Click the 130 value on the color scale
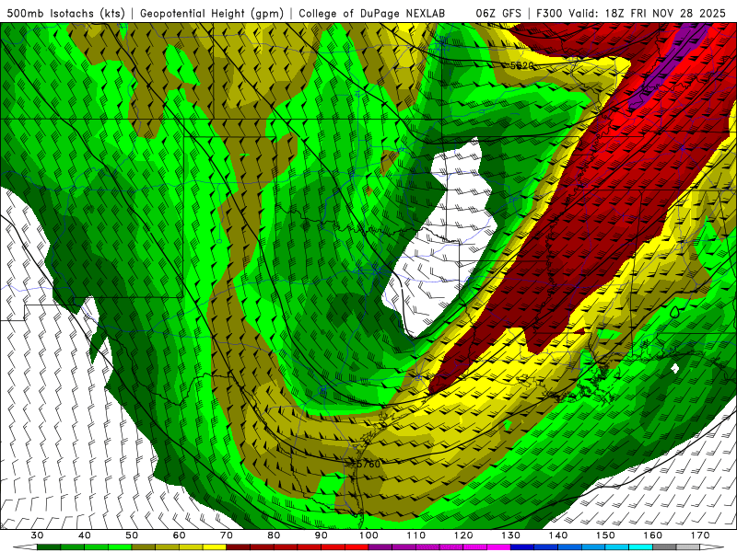737x552 pixels. 511,535
